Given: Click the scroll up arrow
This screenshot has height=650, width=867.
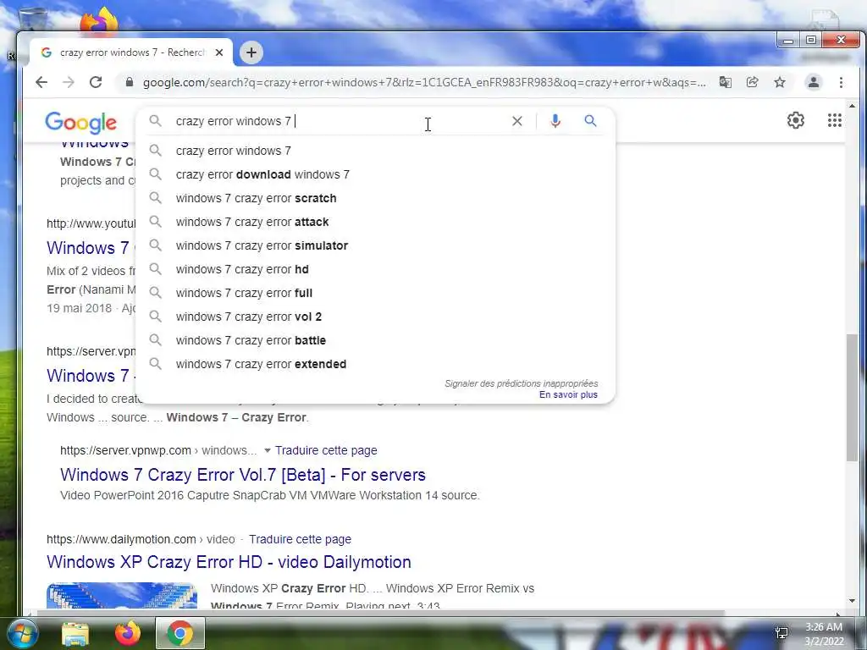Looking at the screenshot, I should click(852, 106).
